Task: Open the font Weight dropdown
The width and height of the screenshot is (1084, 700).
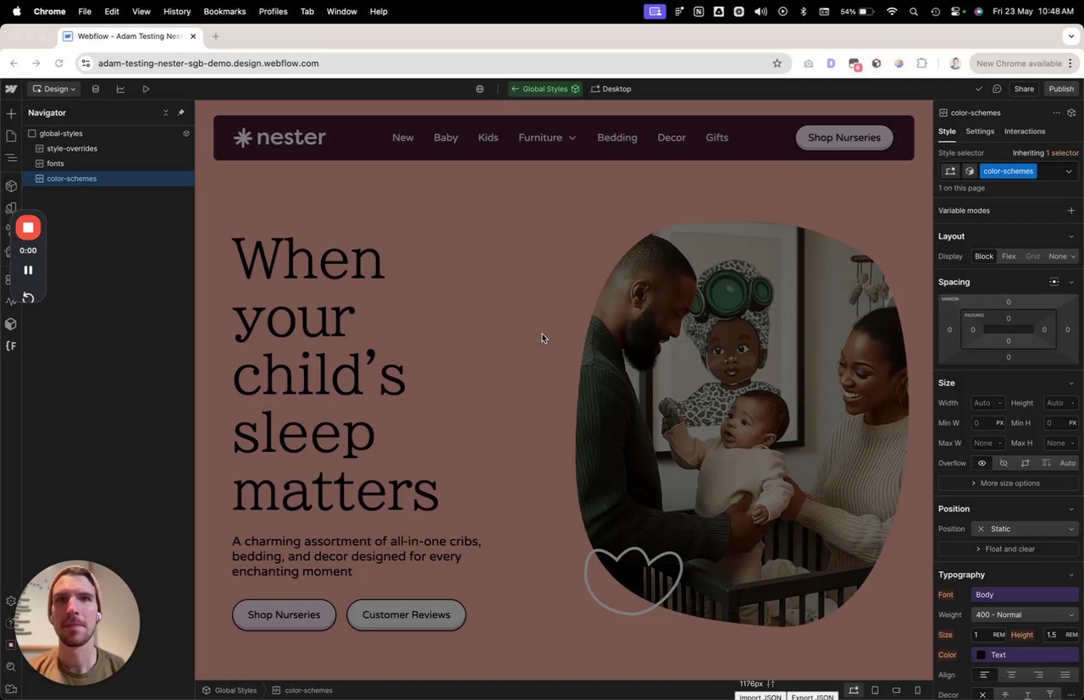Action: (x=1026, y=615)
